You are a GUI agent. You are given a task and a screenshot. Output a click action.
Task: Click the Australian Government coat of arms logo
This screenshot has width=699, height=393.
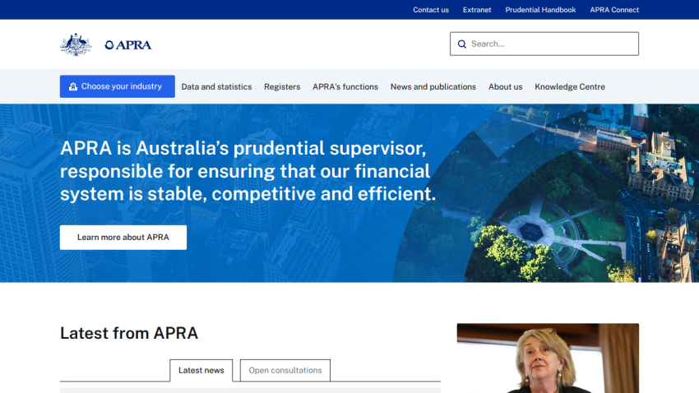[x=76, y=44]
